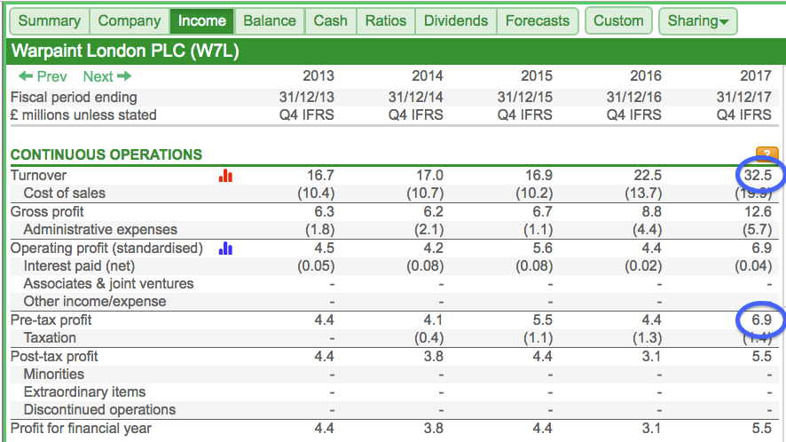786x442 pixels.
Task: Go to Prev company link
Action: (x=43, y=76)
